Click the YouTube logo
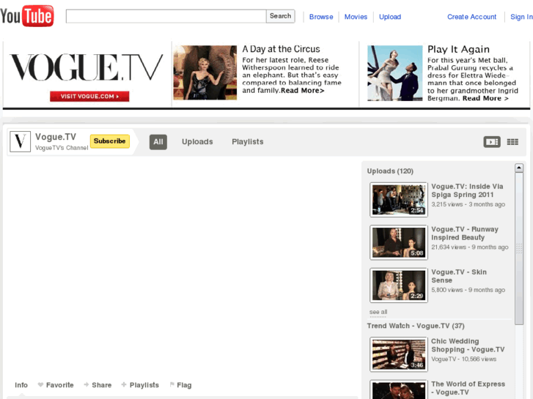The width and height of the screenshot is (533, 399). (27, 15)
